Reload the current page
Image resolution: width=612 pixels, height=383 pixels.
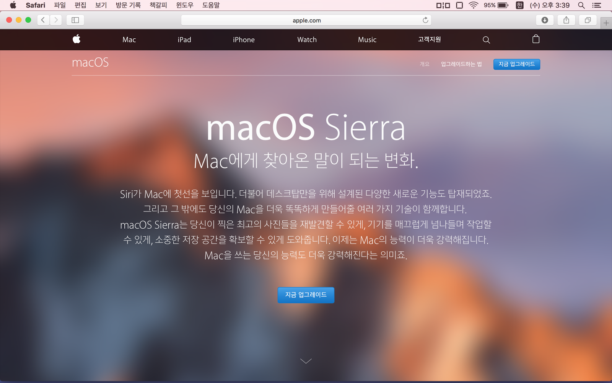coord(425,20)
